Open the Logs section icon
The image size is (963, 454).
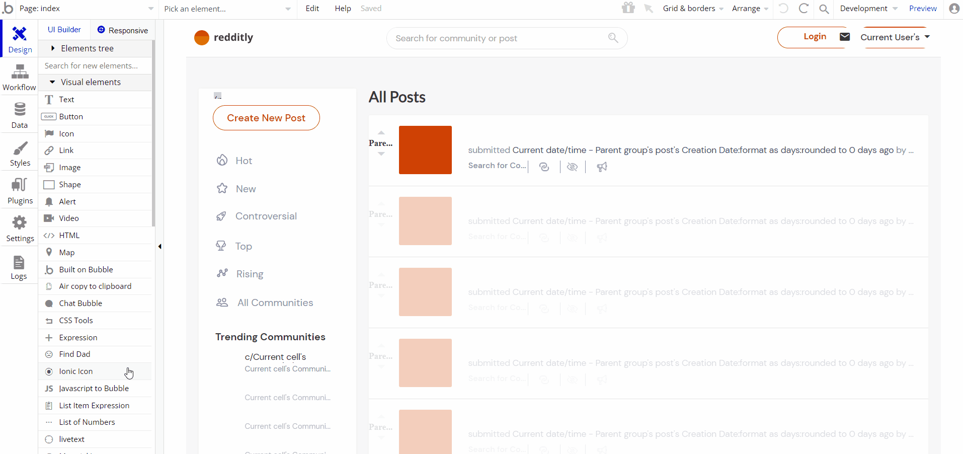pyautogui.click(x=19, y=267)
